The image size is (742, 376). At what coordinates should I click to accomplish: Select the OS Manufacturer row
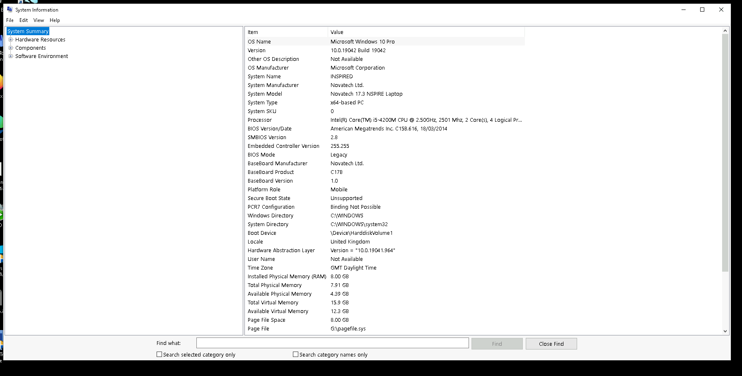[x=385, y=67]
